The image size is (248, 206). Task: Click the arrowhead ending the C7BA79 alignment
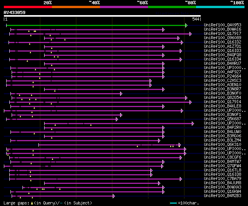[x=181, y=179]
